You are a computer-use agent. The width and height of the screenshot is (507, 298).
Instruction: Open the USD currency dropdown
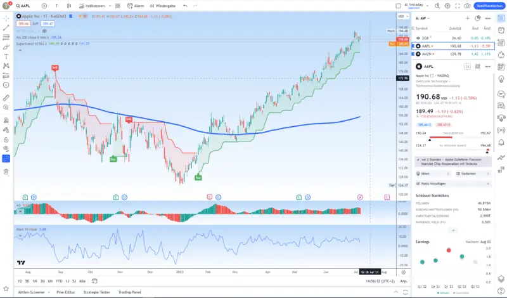(402, 16)
